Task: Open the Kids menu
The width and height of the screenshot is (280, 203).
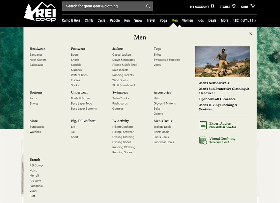Action: [x=201, y=20]
